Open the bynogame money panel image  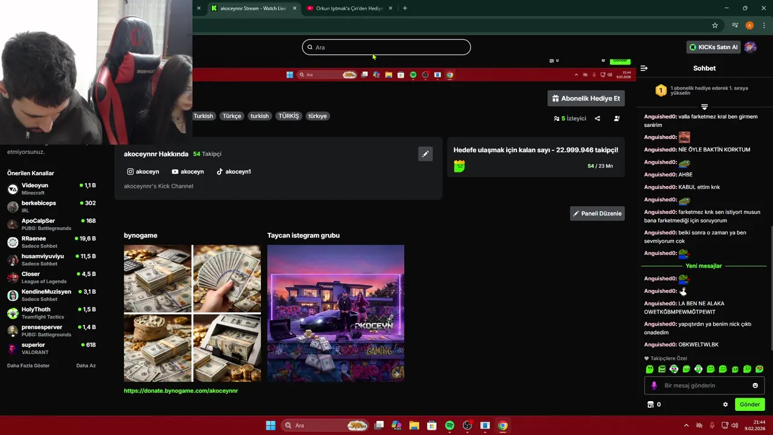pos(192,313)
